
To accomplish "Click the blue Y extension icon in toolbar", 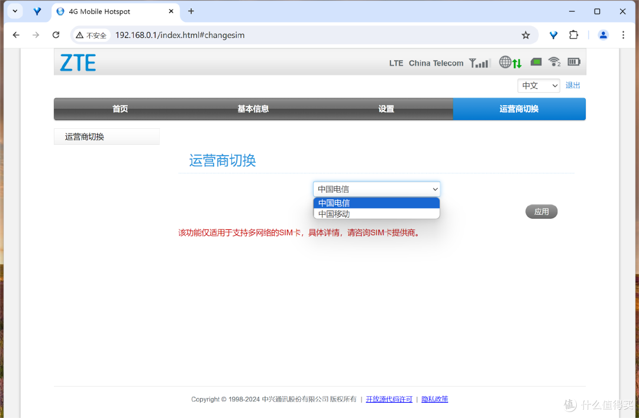I will (553, 35).
